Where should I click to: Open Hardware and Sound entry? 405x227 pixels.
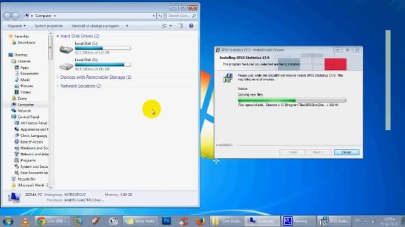point(34,148)
